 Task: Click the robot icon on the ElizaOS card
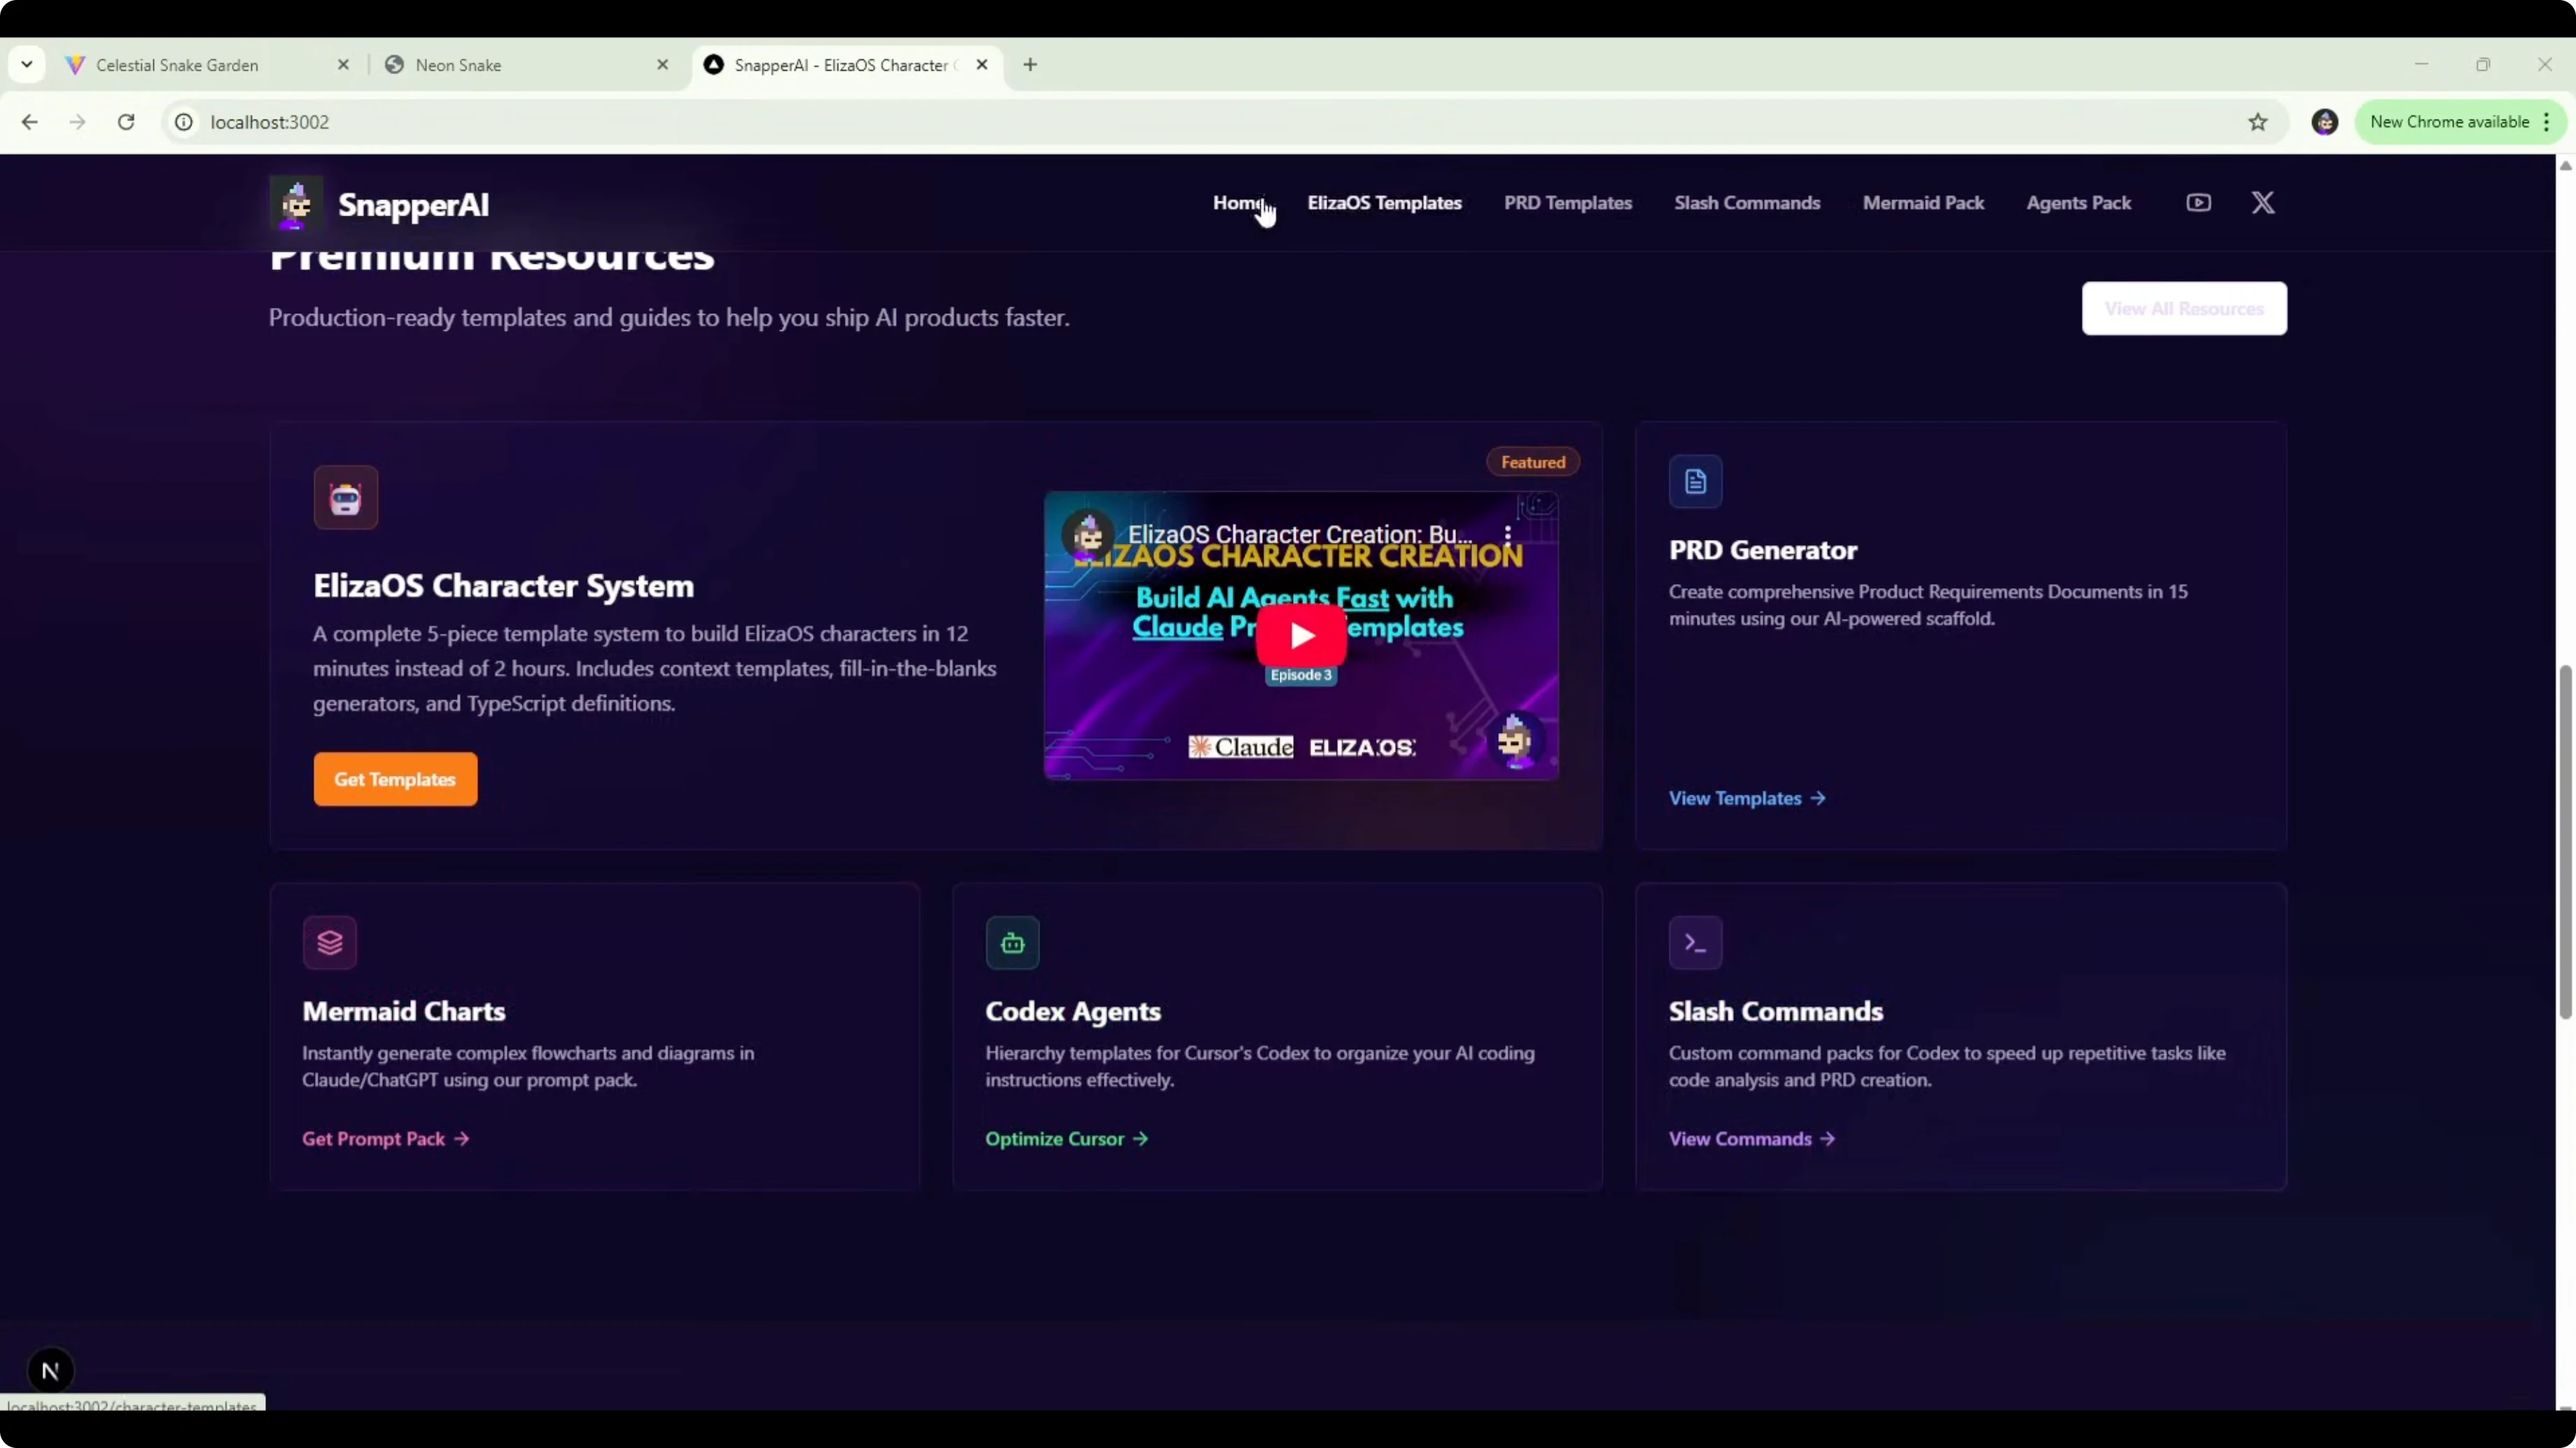pyautogui.click(x=346, y=497)
